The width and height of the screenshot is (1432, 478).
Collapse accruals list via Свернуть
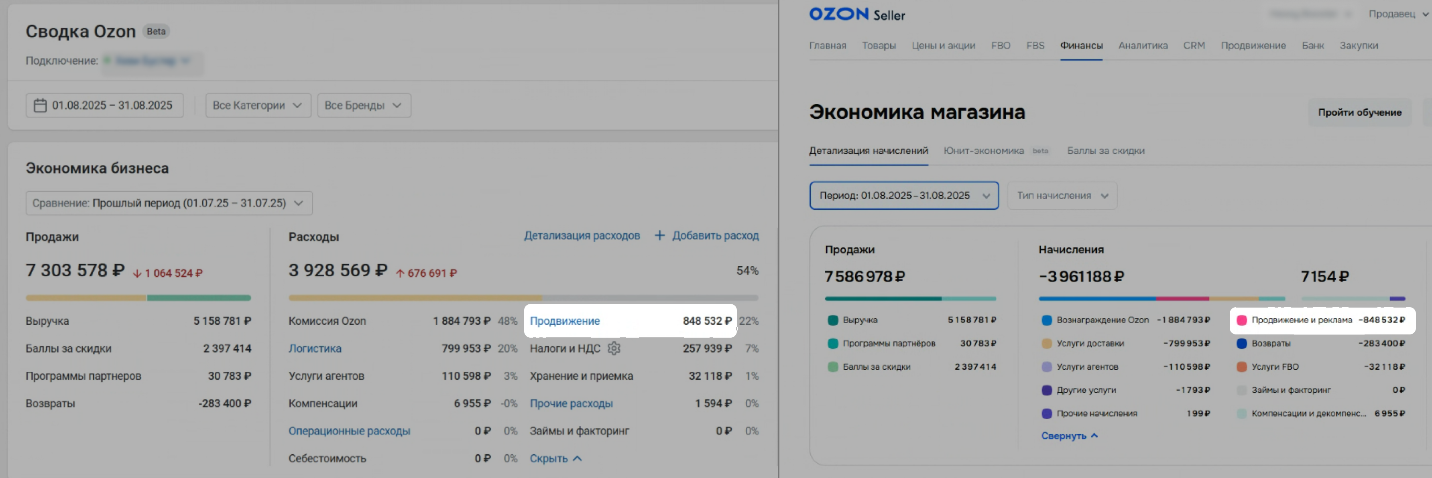(1068, 436)
